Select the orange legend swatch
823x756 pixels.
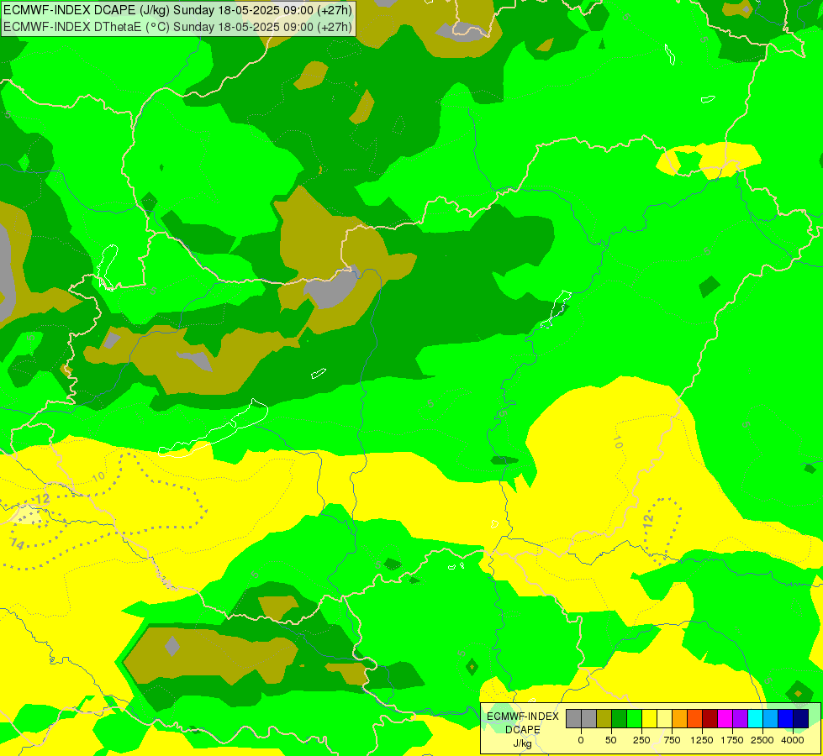[x=680, y=719]
